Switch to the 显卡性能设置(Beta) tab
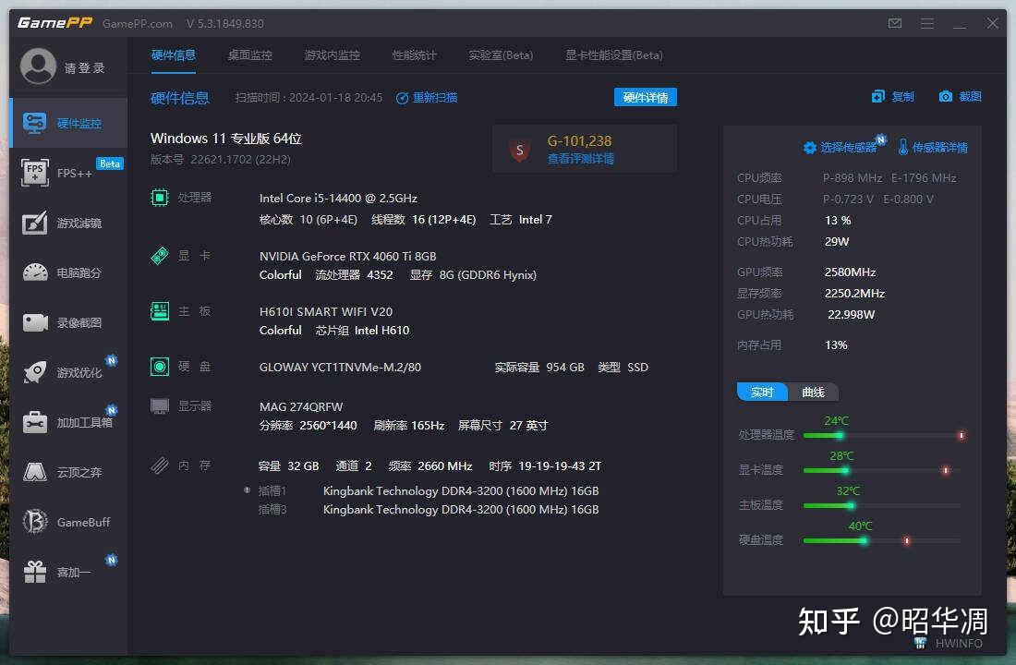This screenshot has height=665, width=1016. [613, 55]
